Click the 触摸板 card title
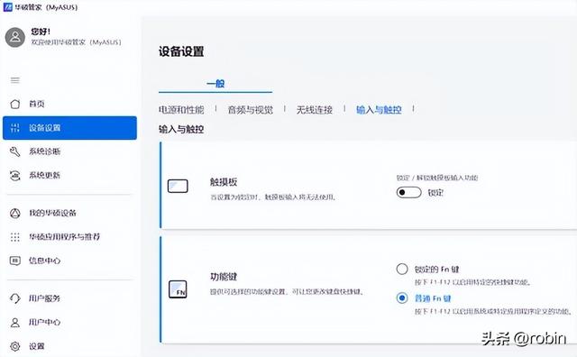 [224, 182]
